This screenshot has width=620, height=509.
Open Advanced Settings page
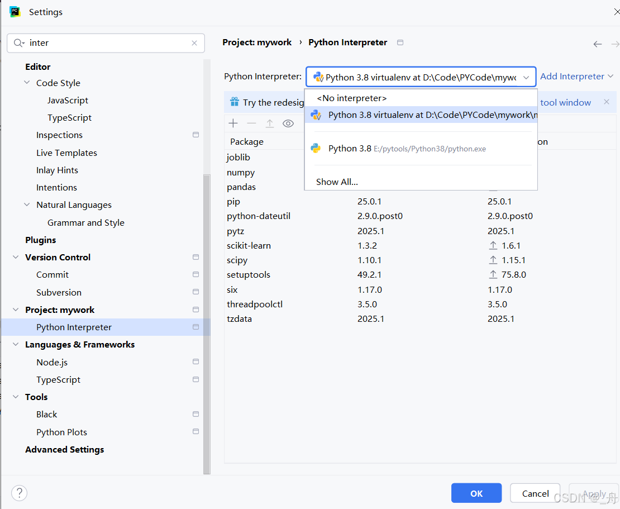click(x=64, y=449)
